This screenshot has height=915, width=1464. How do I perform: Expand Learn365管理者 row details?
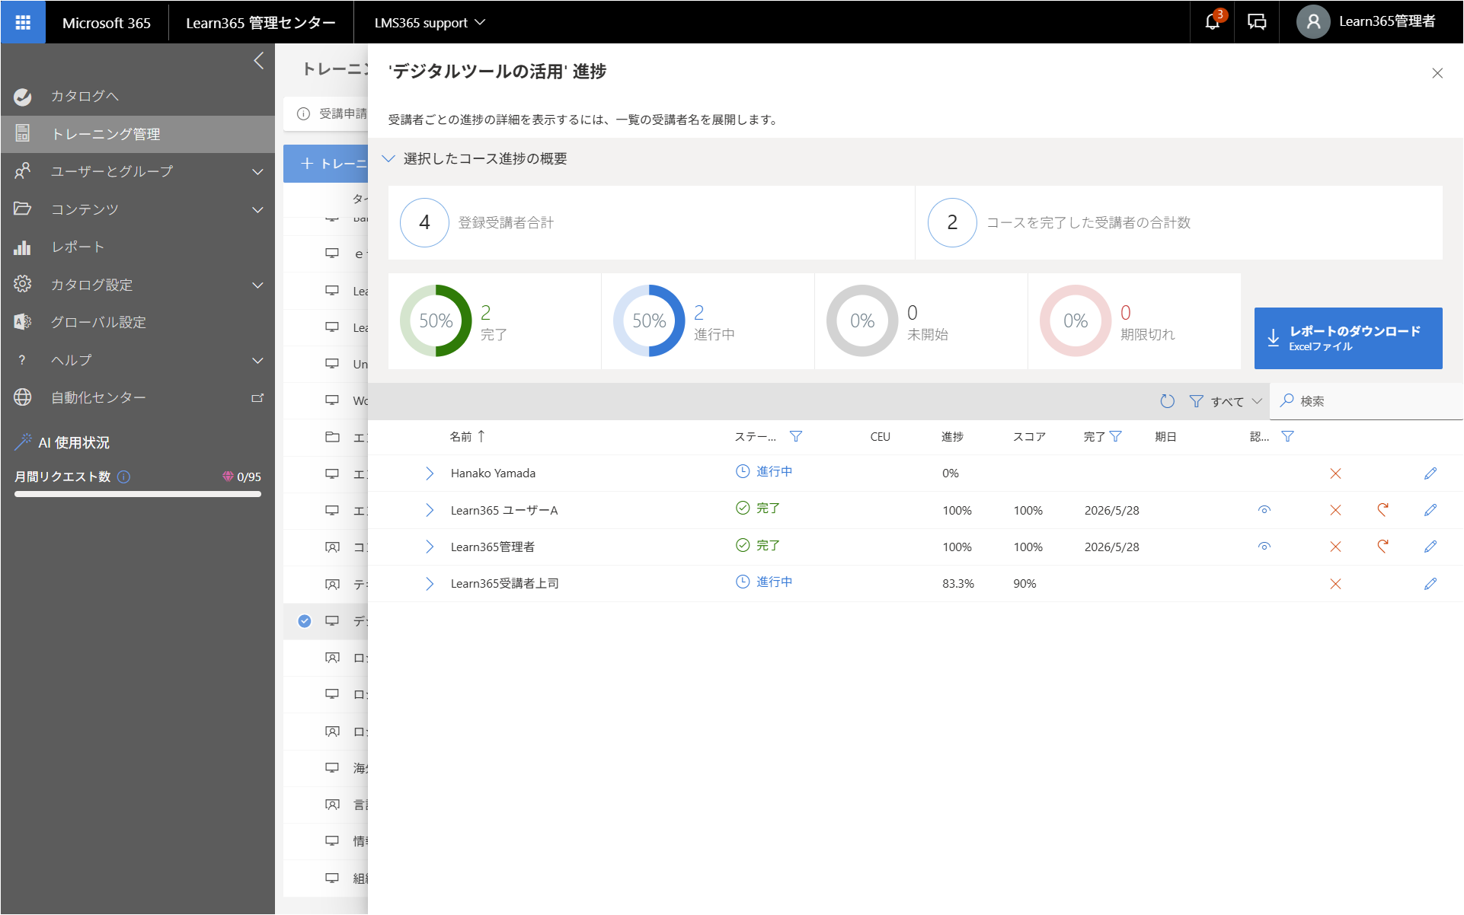coord(430,547)
